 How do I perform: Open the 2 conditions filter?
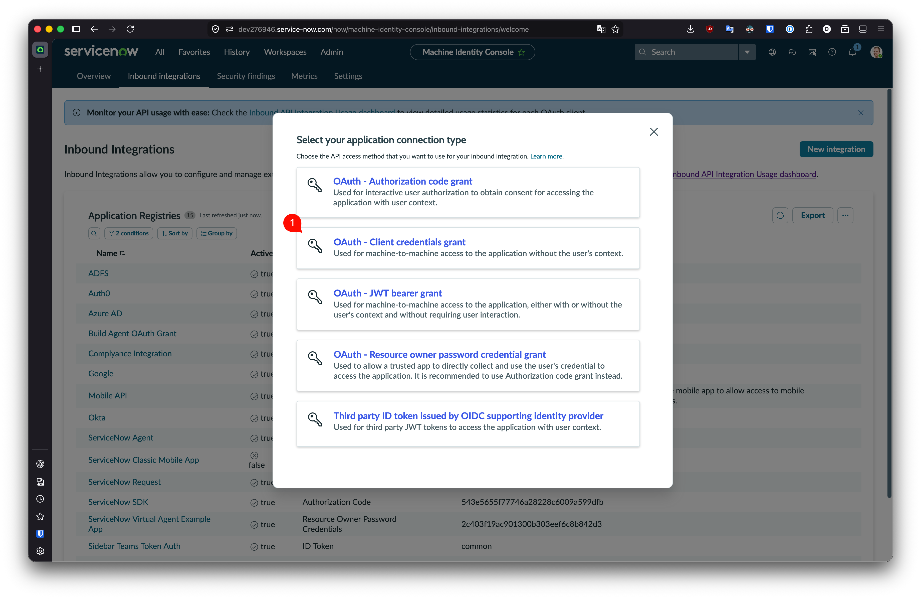(x=129, y=233)
